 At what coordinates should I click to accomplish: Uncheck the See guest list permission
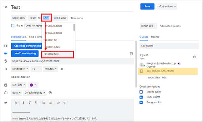click(141, 102)
